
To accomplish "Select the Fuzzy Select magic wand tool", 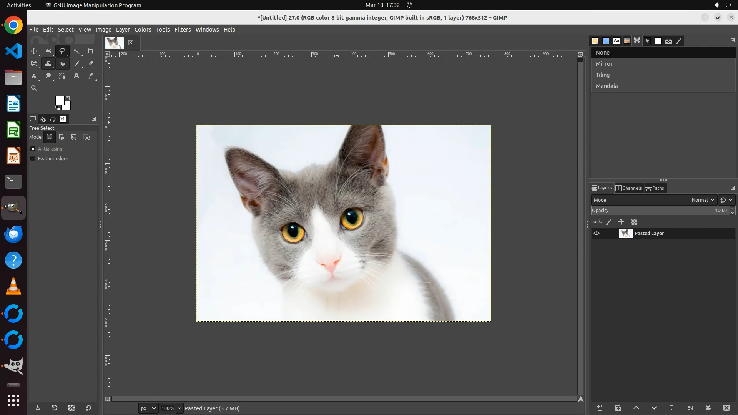I will tap(76, 51).
